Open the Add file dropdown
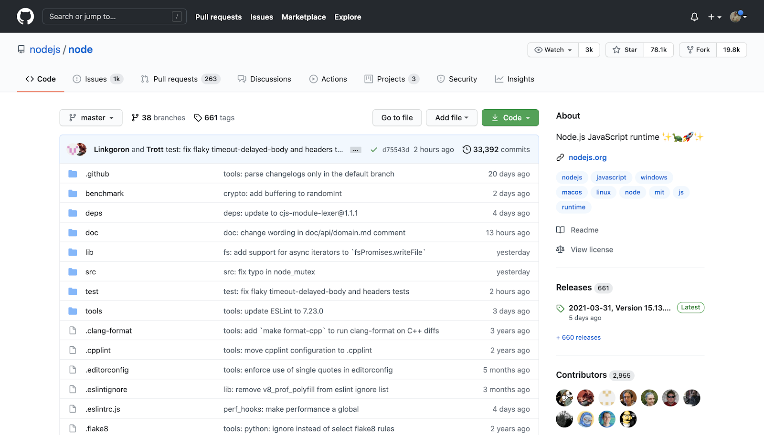 (451, 117)
